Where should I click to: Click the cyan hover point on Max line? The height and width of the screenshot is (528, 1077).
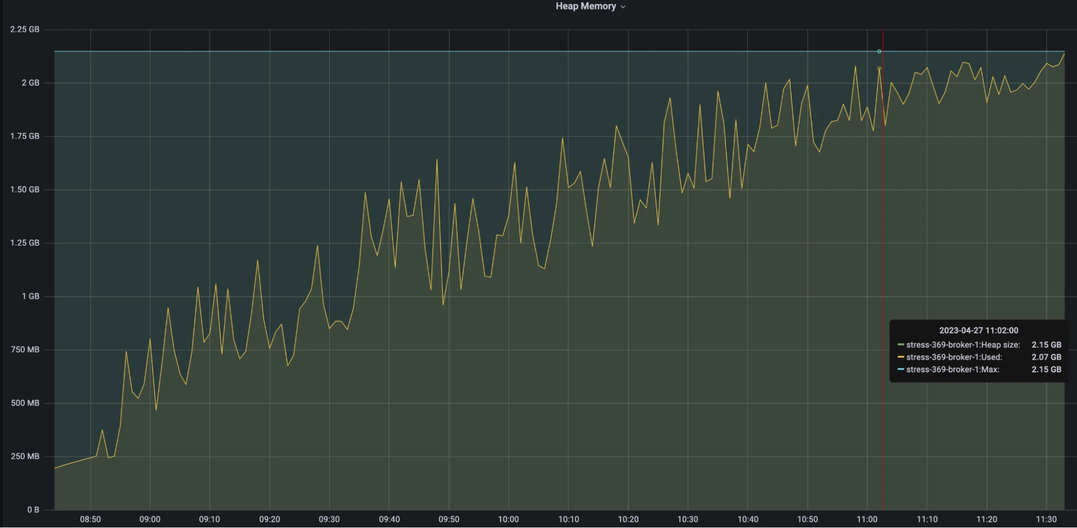879,52
